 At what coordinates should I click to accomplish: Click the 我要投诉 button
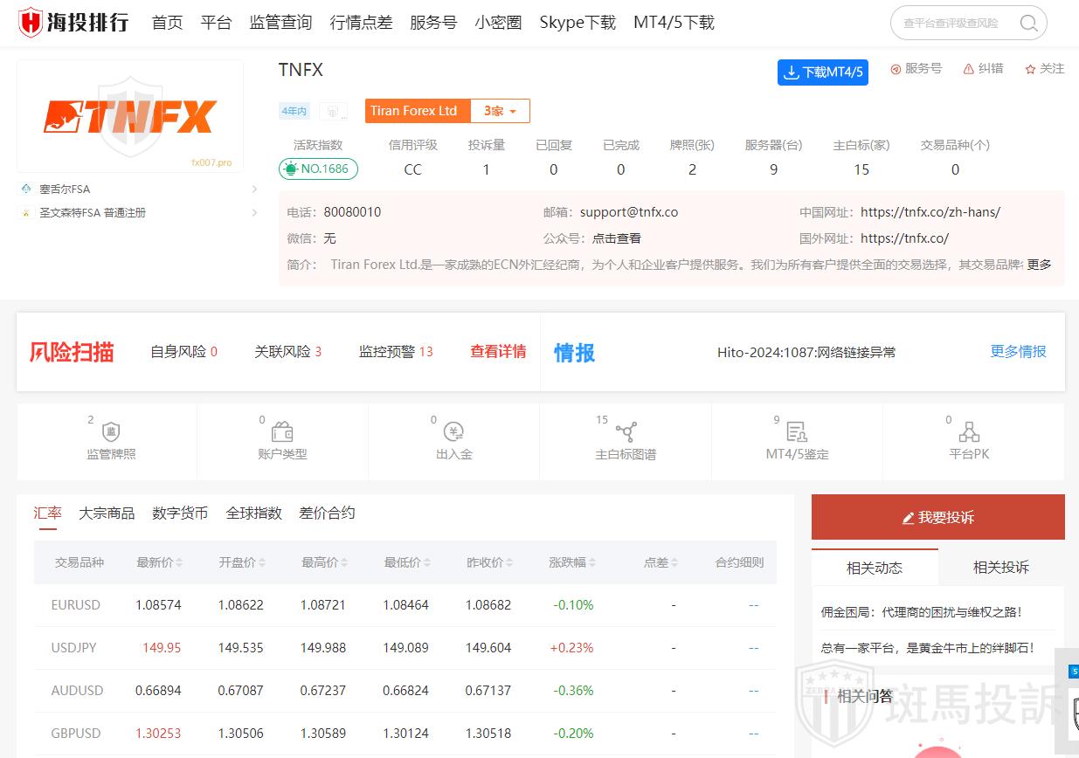(x=937, y=517)
